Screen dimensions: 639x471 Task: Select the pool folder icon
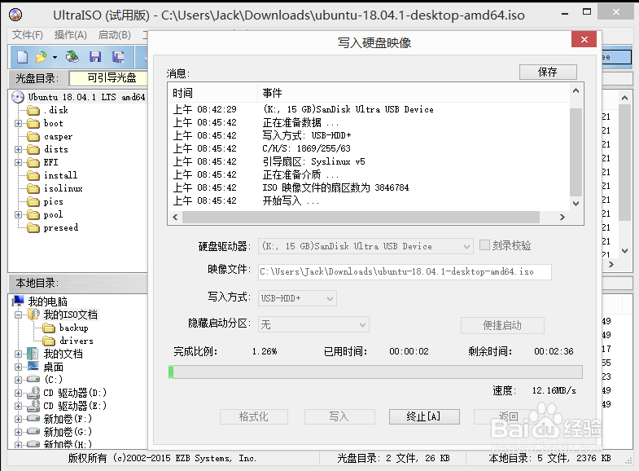pyautogui.click(x=33, y=214)
